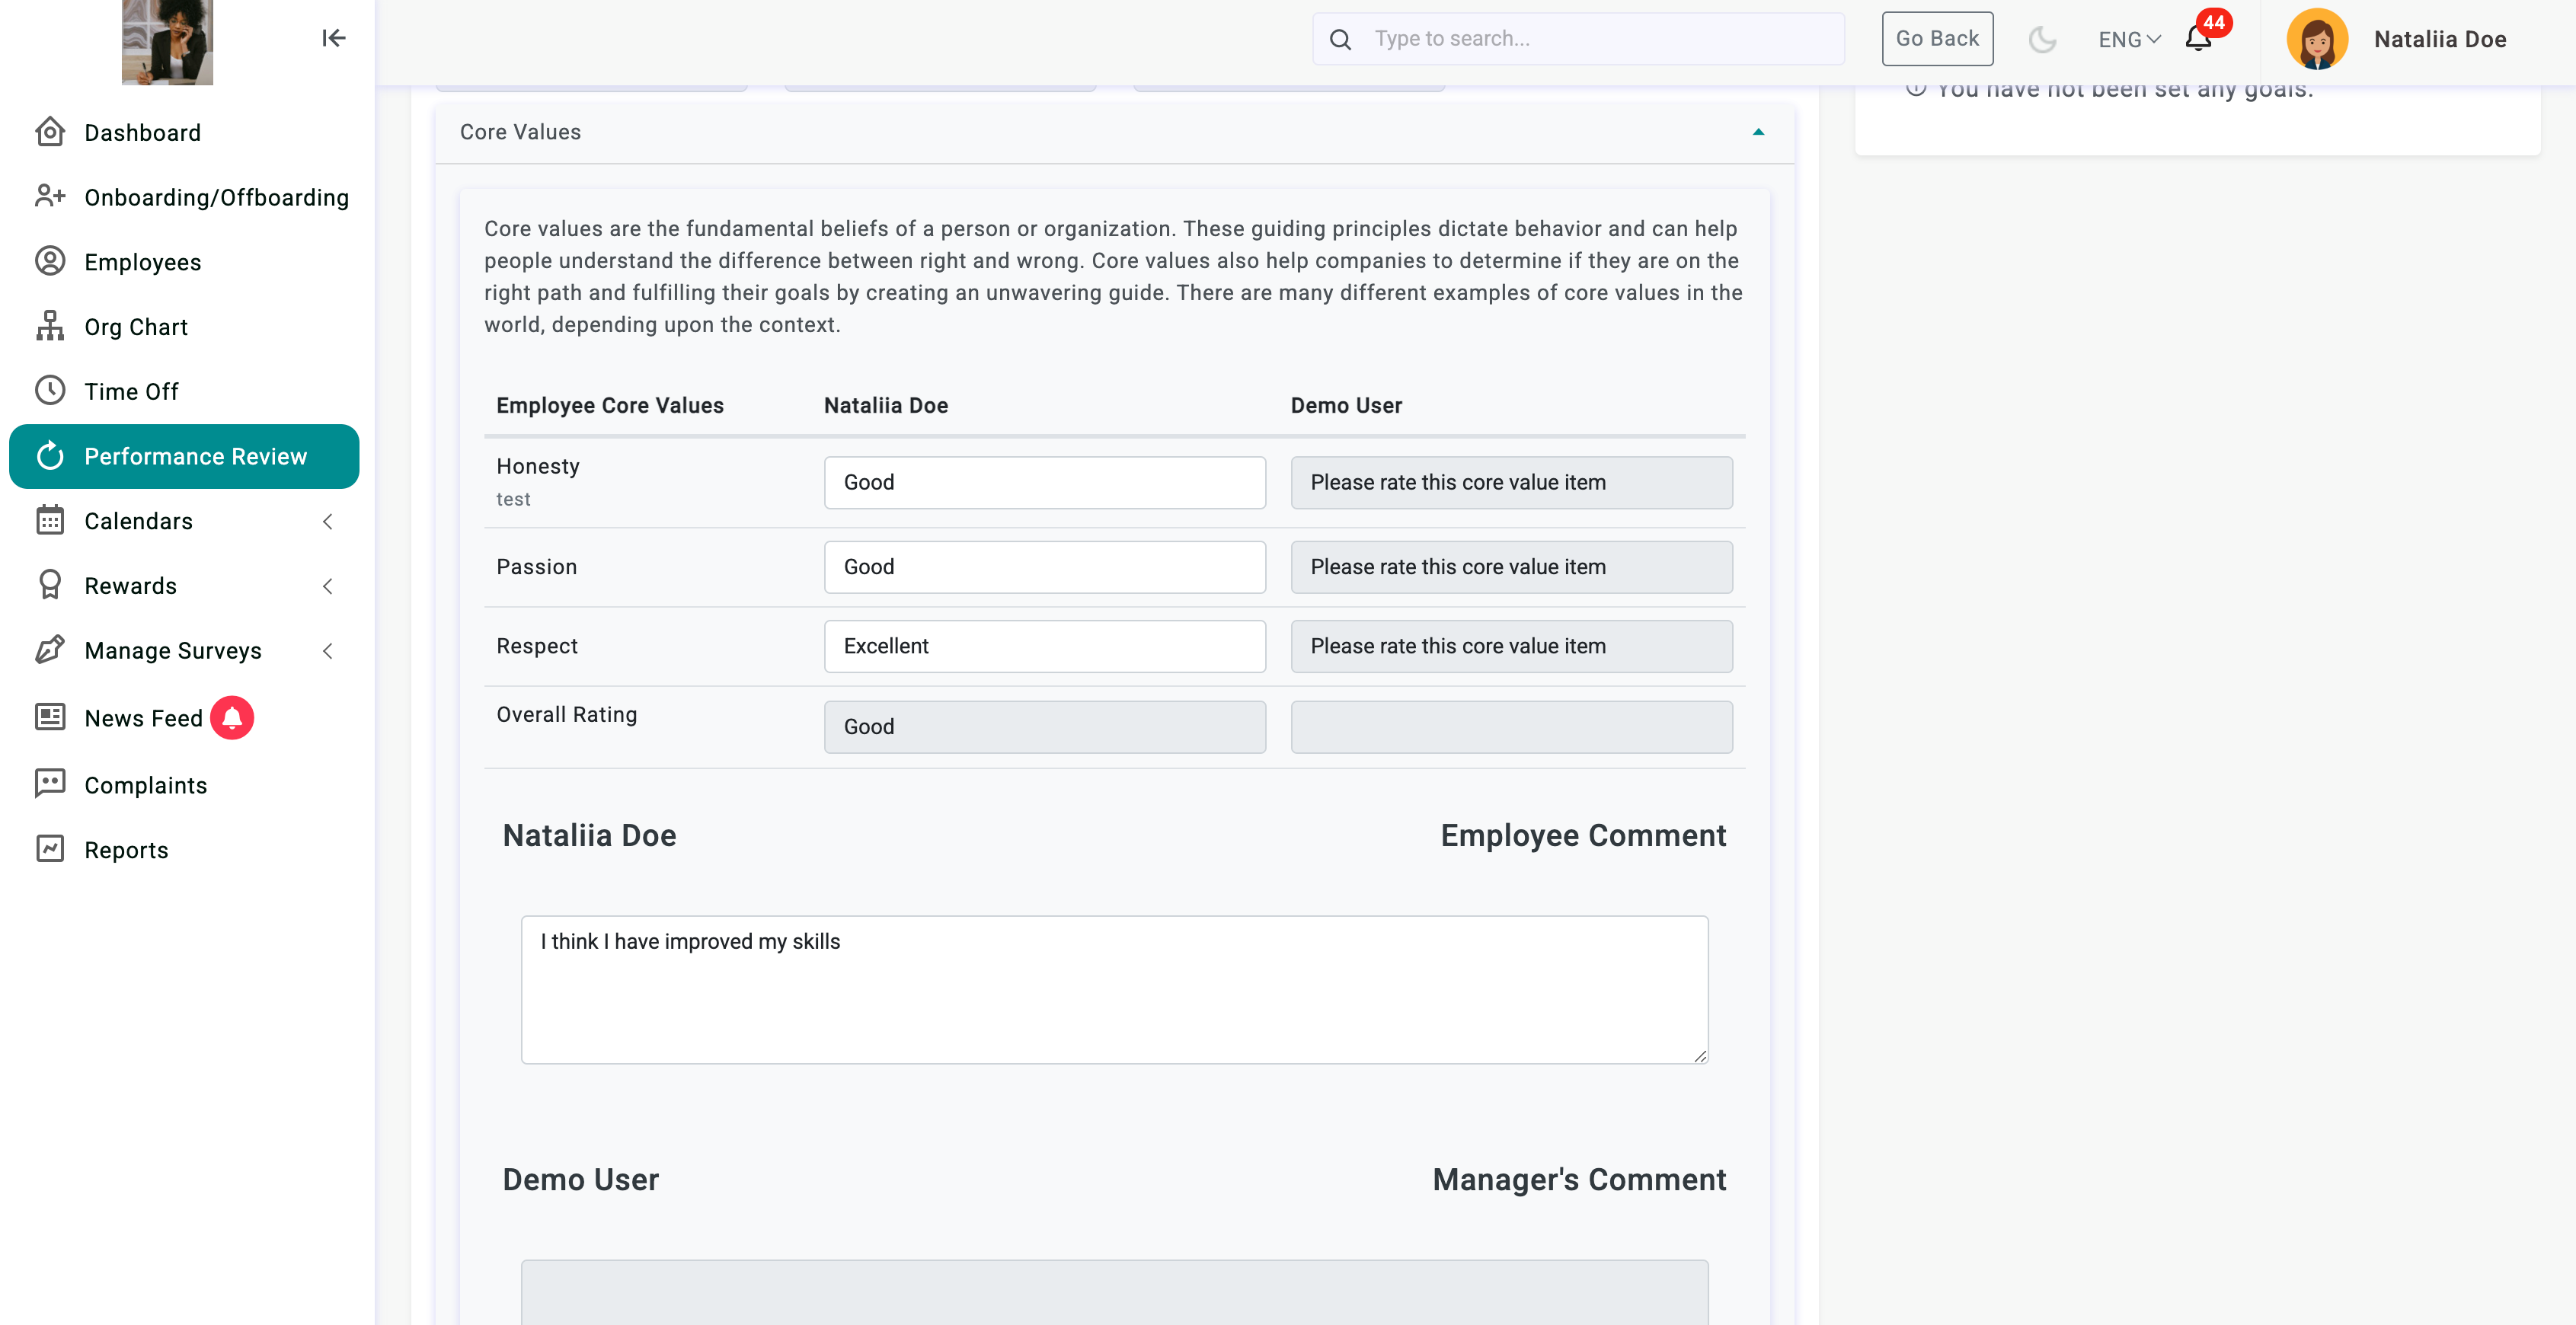Click the News Feed newspaper icon
This screenshot has width=2576, height=1325.
pos(50,717)
